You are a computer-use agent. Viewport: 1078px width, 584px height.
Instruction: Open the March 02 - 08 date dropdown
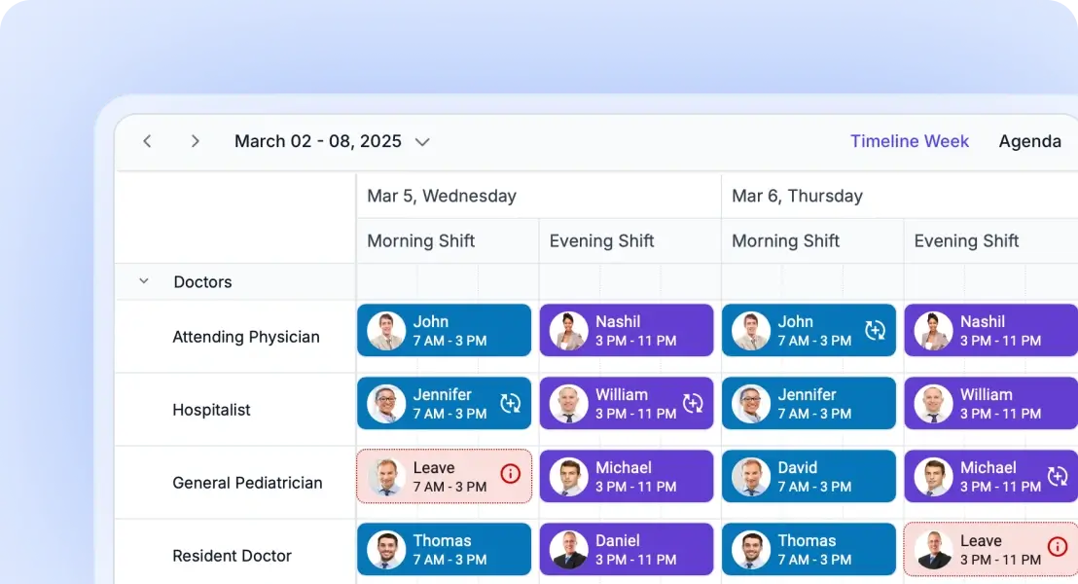pyautogui.click(x=421, y=141)
